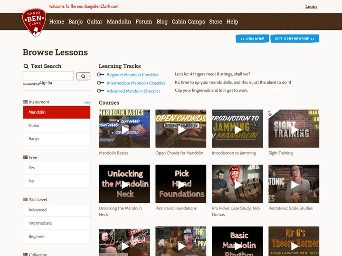The height and width of the screenshot is (256, 342).
Task: Open the Mandolin Basics course title
Action: (x=114, y=153)
